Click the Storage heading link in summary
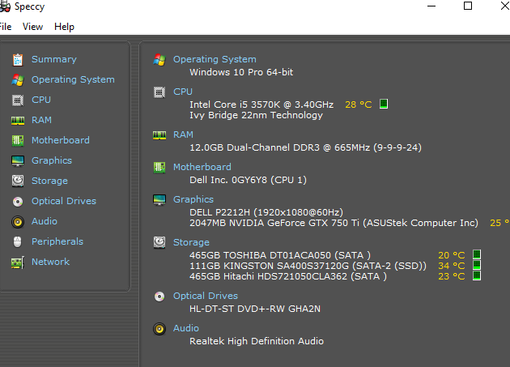Viewport: 510px width, 367px height. pyautogui.click(x=191, y=242)
